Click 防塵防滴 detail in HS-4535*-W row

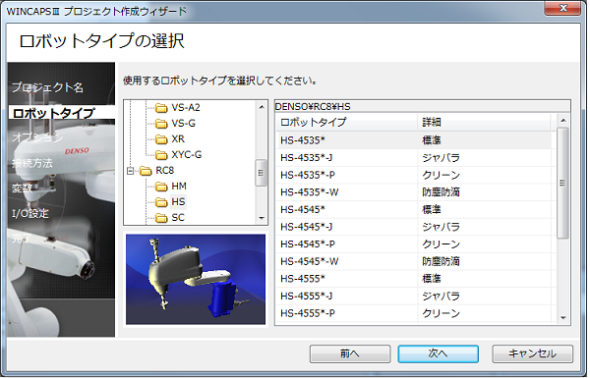coord(441,192)
